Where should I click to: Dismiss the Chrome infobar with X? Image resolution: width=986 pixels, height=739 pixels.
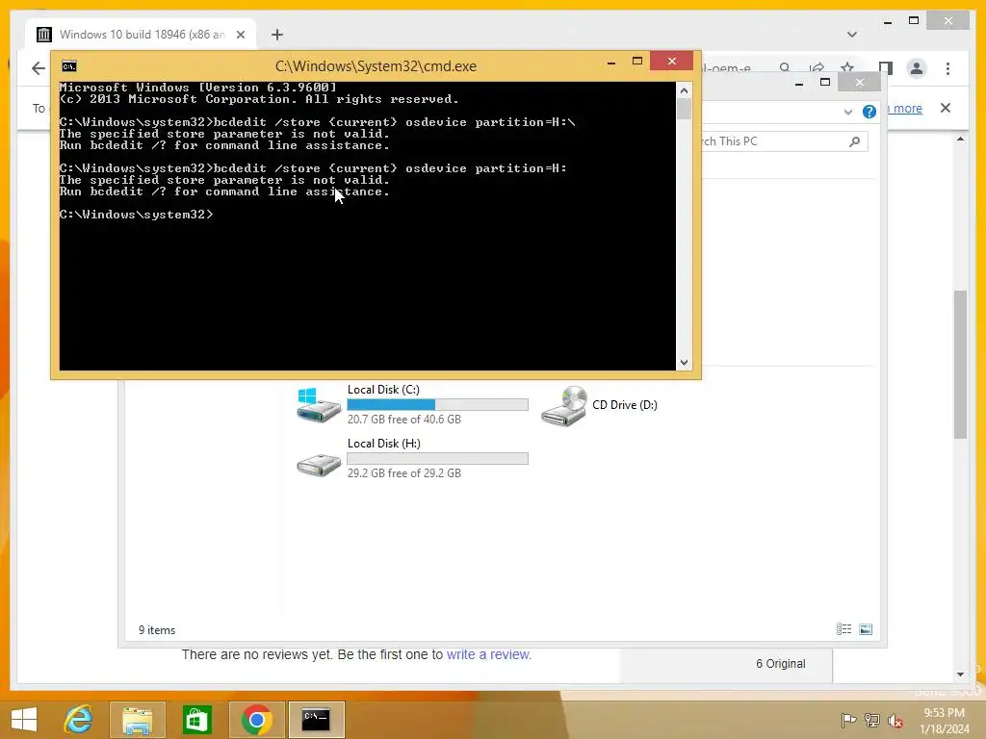click(x=946, y=108)
